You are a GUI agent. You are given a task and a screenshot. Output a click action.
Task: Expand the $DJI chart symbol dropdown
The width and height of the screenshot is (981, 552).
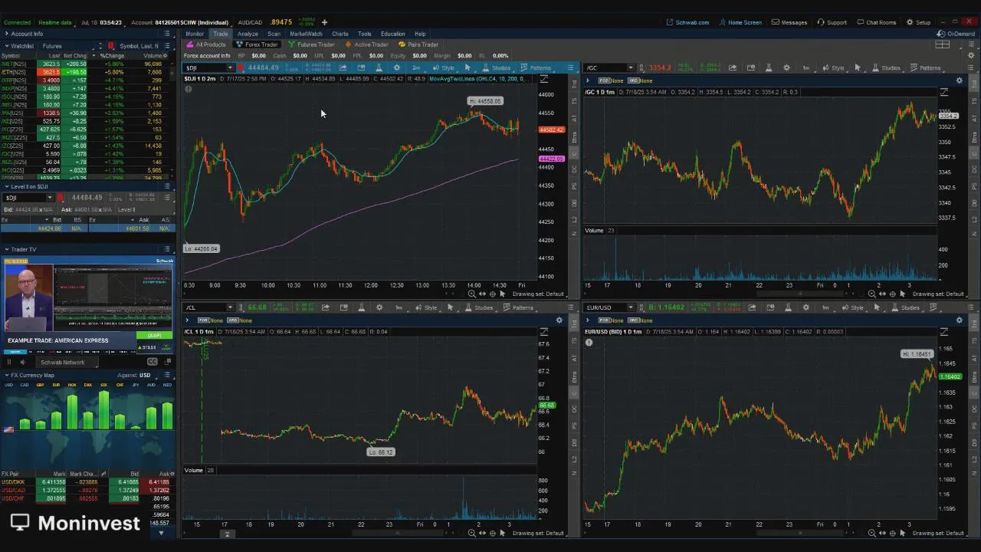pos(229,67)
